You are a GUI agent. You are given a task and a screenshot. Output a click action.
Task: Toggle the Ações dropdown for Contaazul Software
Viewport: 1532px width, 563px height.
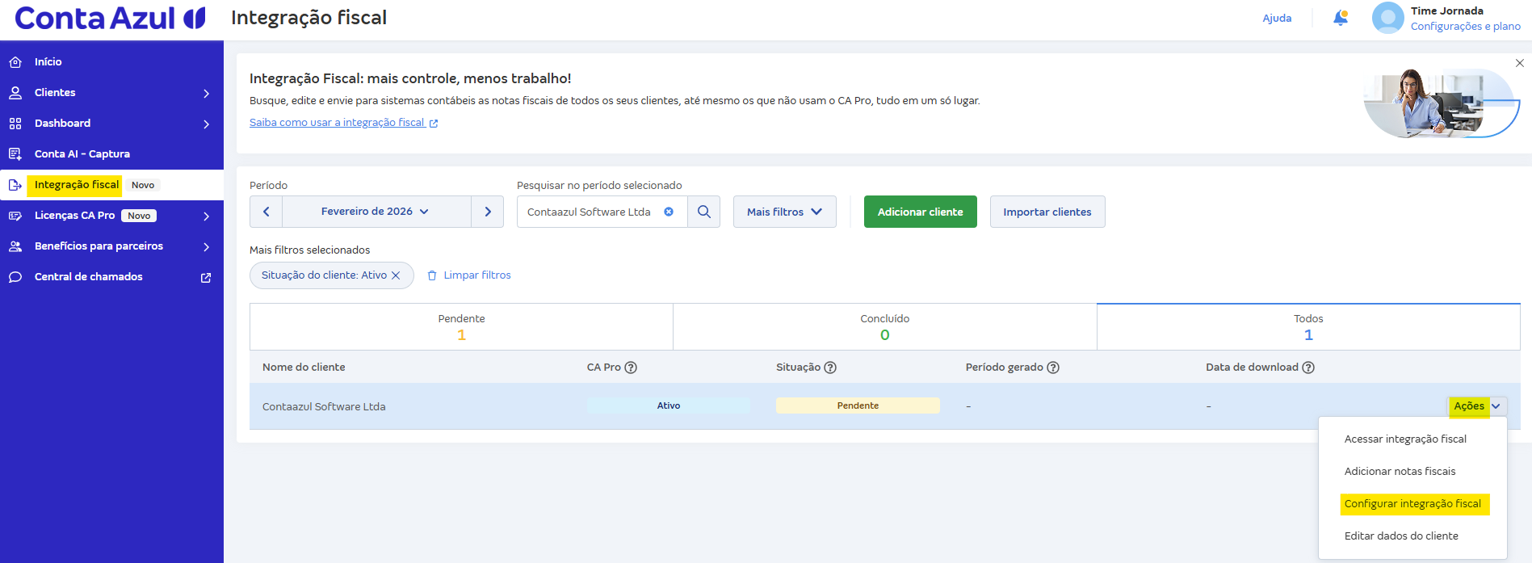[1477, 406]
